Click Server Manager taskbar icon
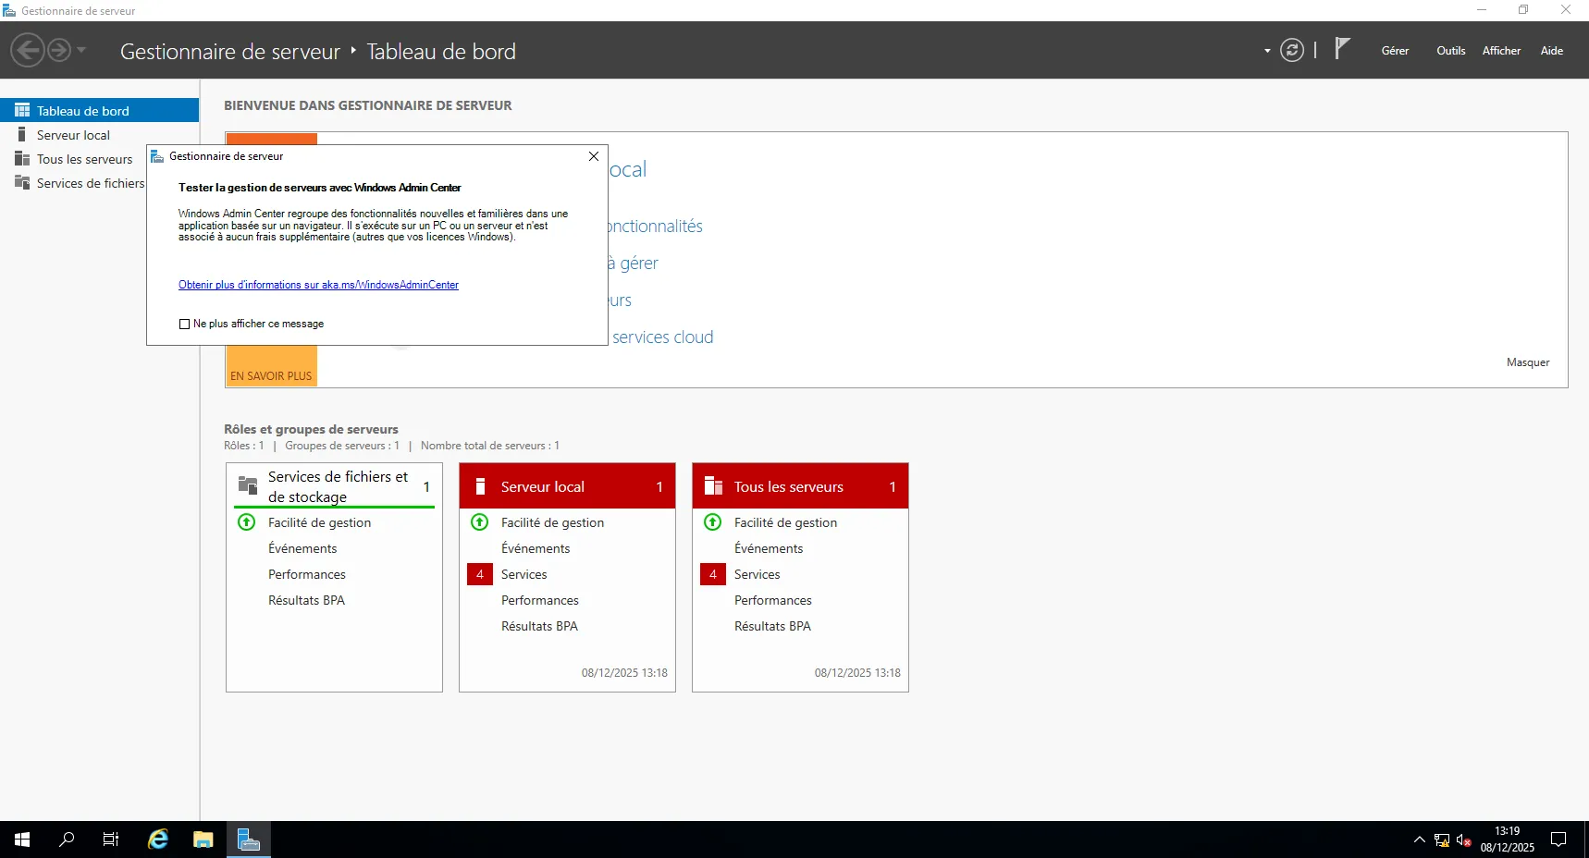This screenshot has height=858, width=1589. click(249, 840)
